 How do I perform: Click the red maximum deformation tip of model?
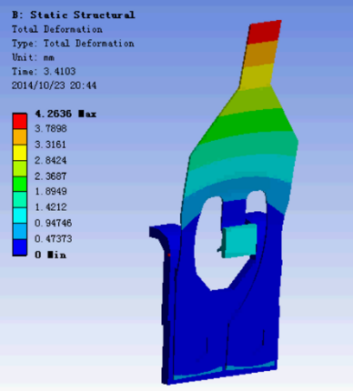pos(264,32)
